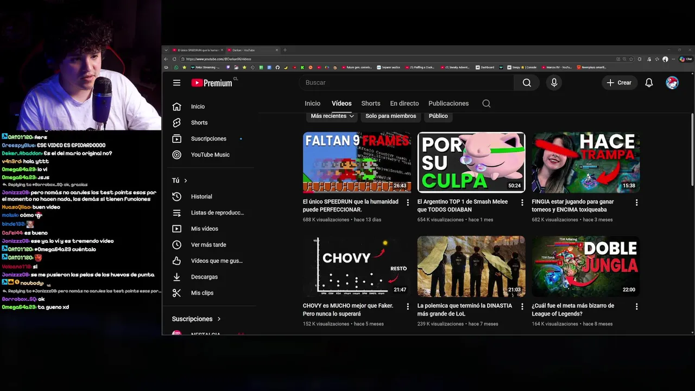Expand the Suscripciones section heading
Viewport: 695px width, 391px height.
(x=197, y=319)
